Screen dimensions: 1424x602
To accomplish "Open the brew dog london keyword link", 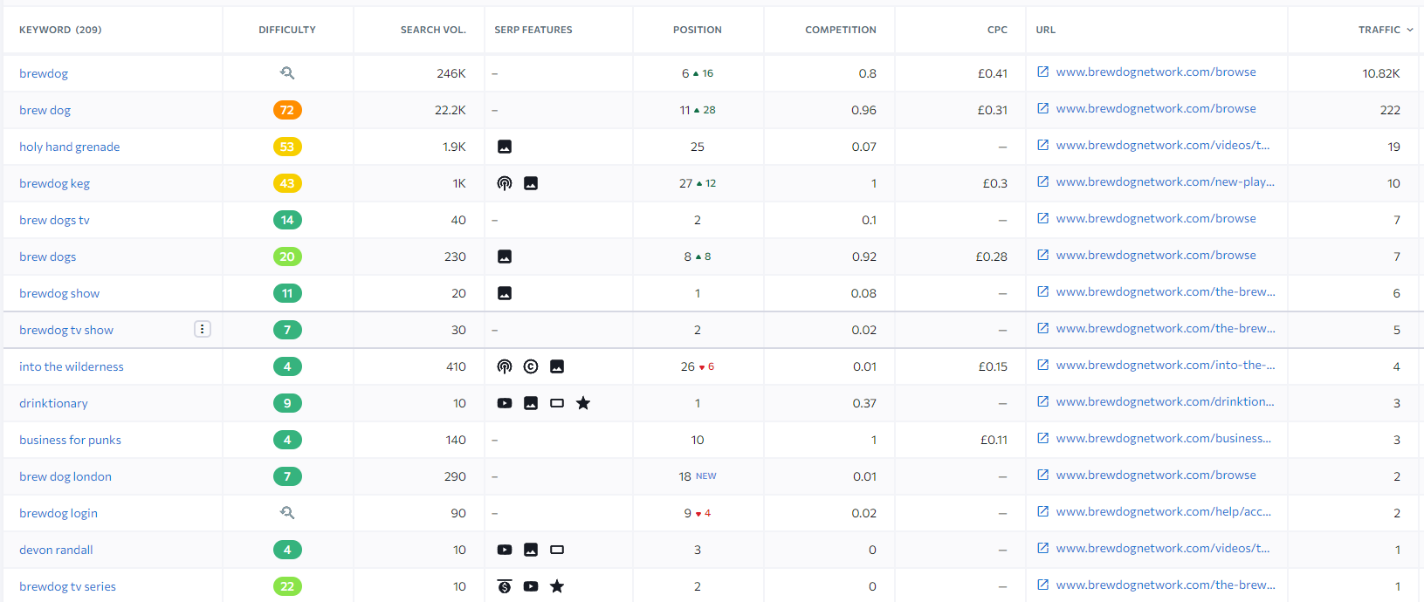I will [x=65, y=476].
